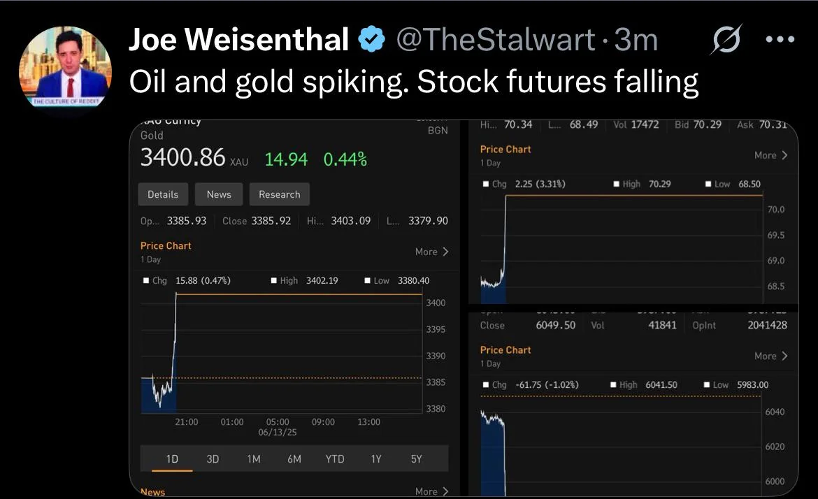
Task: Open the News button under gold price
Action: click(219, 194)
